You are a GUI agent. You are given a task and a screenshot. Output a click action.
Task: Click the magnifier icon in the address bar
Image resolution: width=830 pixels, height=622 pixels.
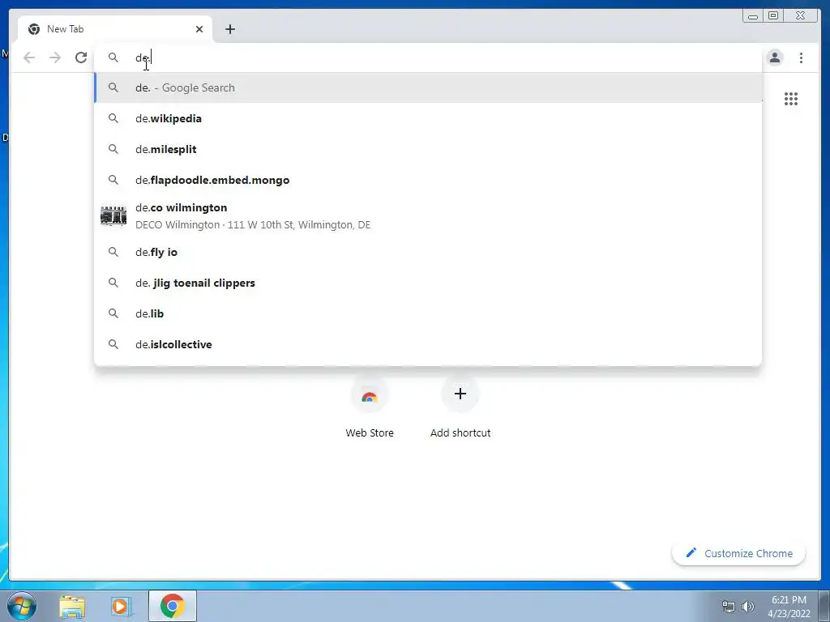click(x=113, y=58)
